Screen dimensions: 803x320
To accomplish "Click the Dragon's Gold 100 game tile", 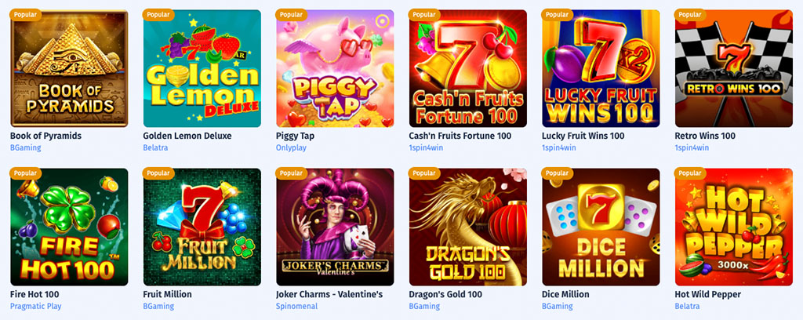I will (468, 227).
